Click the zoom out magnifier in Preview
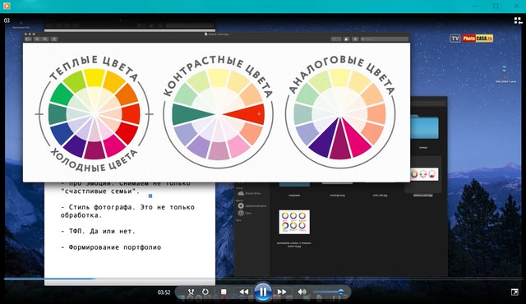 (x=37, y=39)
